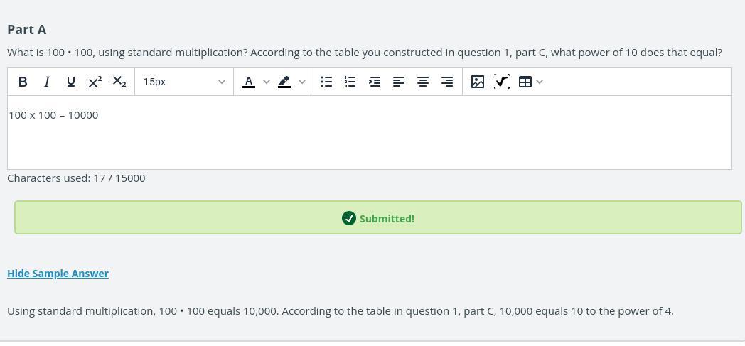
Task: Click the Hide Sample Answer link
Action: [x=58, y=274]
